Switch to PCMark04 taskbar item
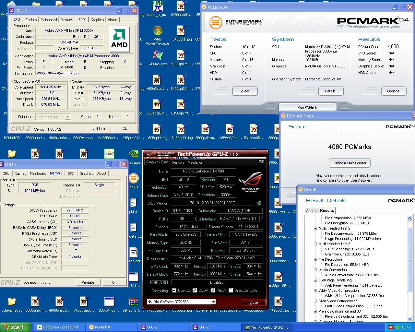The image size is (415, 332). pos(112,327)
